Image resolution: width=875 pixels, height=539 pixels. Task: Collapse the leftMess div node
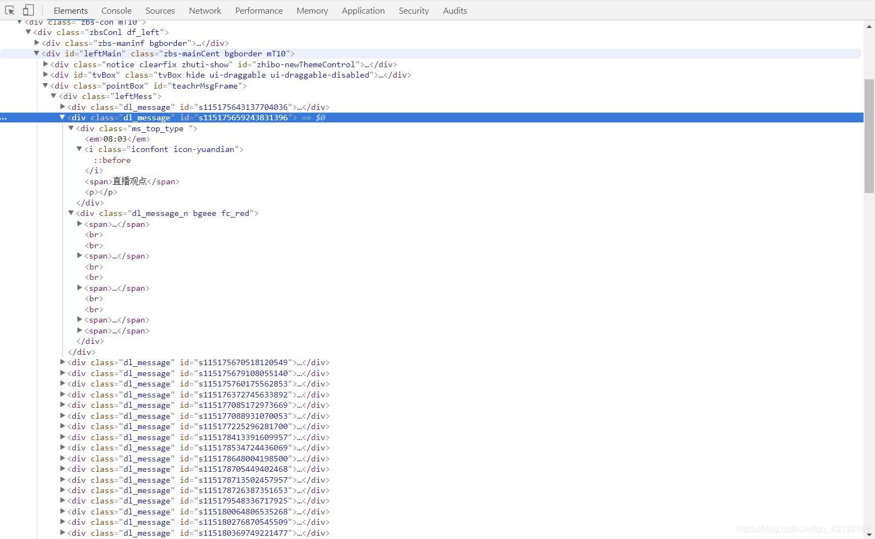click(54, 96)
